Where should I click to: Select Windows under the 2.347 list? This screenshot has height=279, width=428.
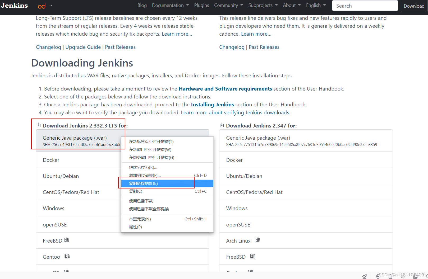pos(306,208)
